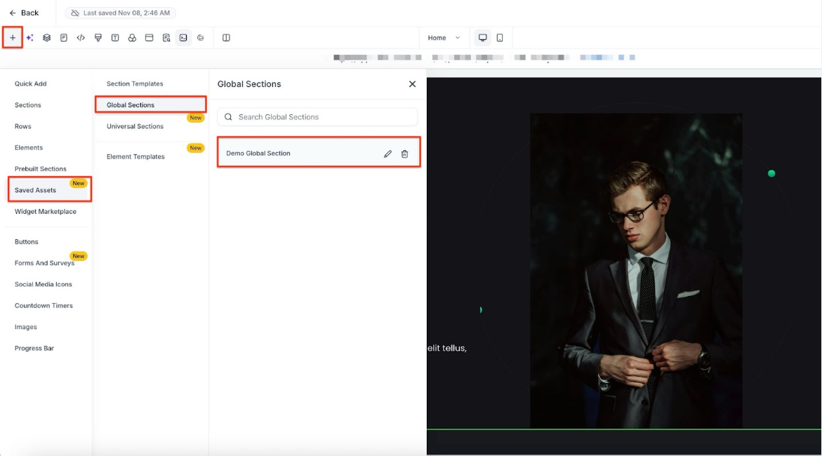
Task: Select Widget Marketplace option
Action: 46,211
